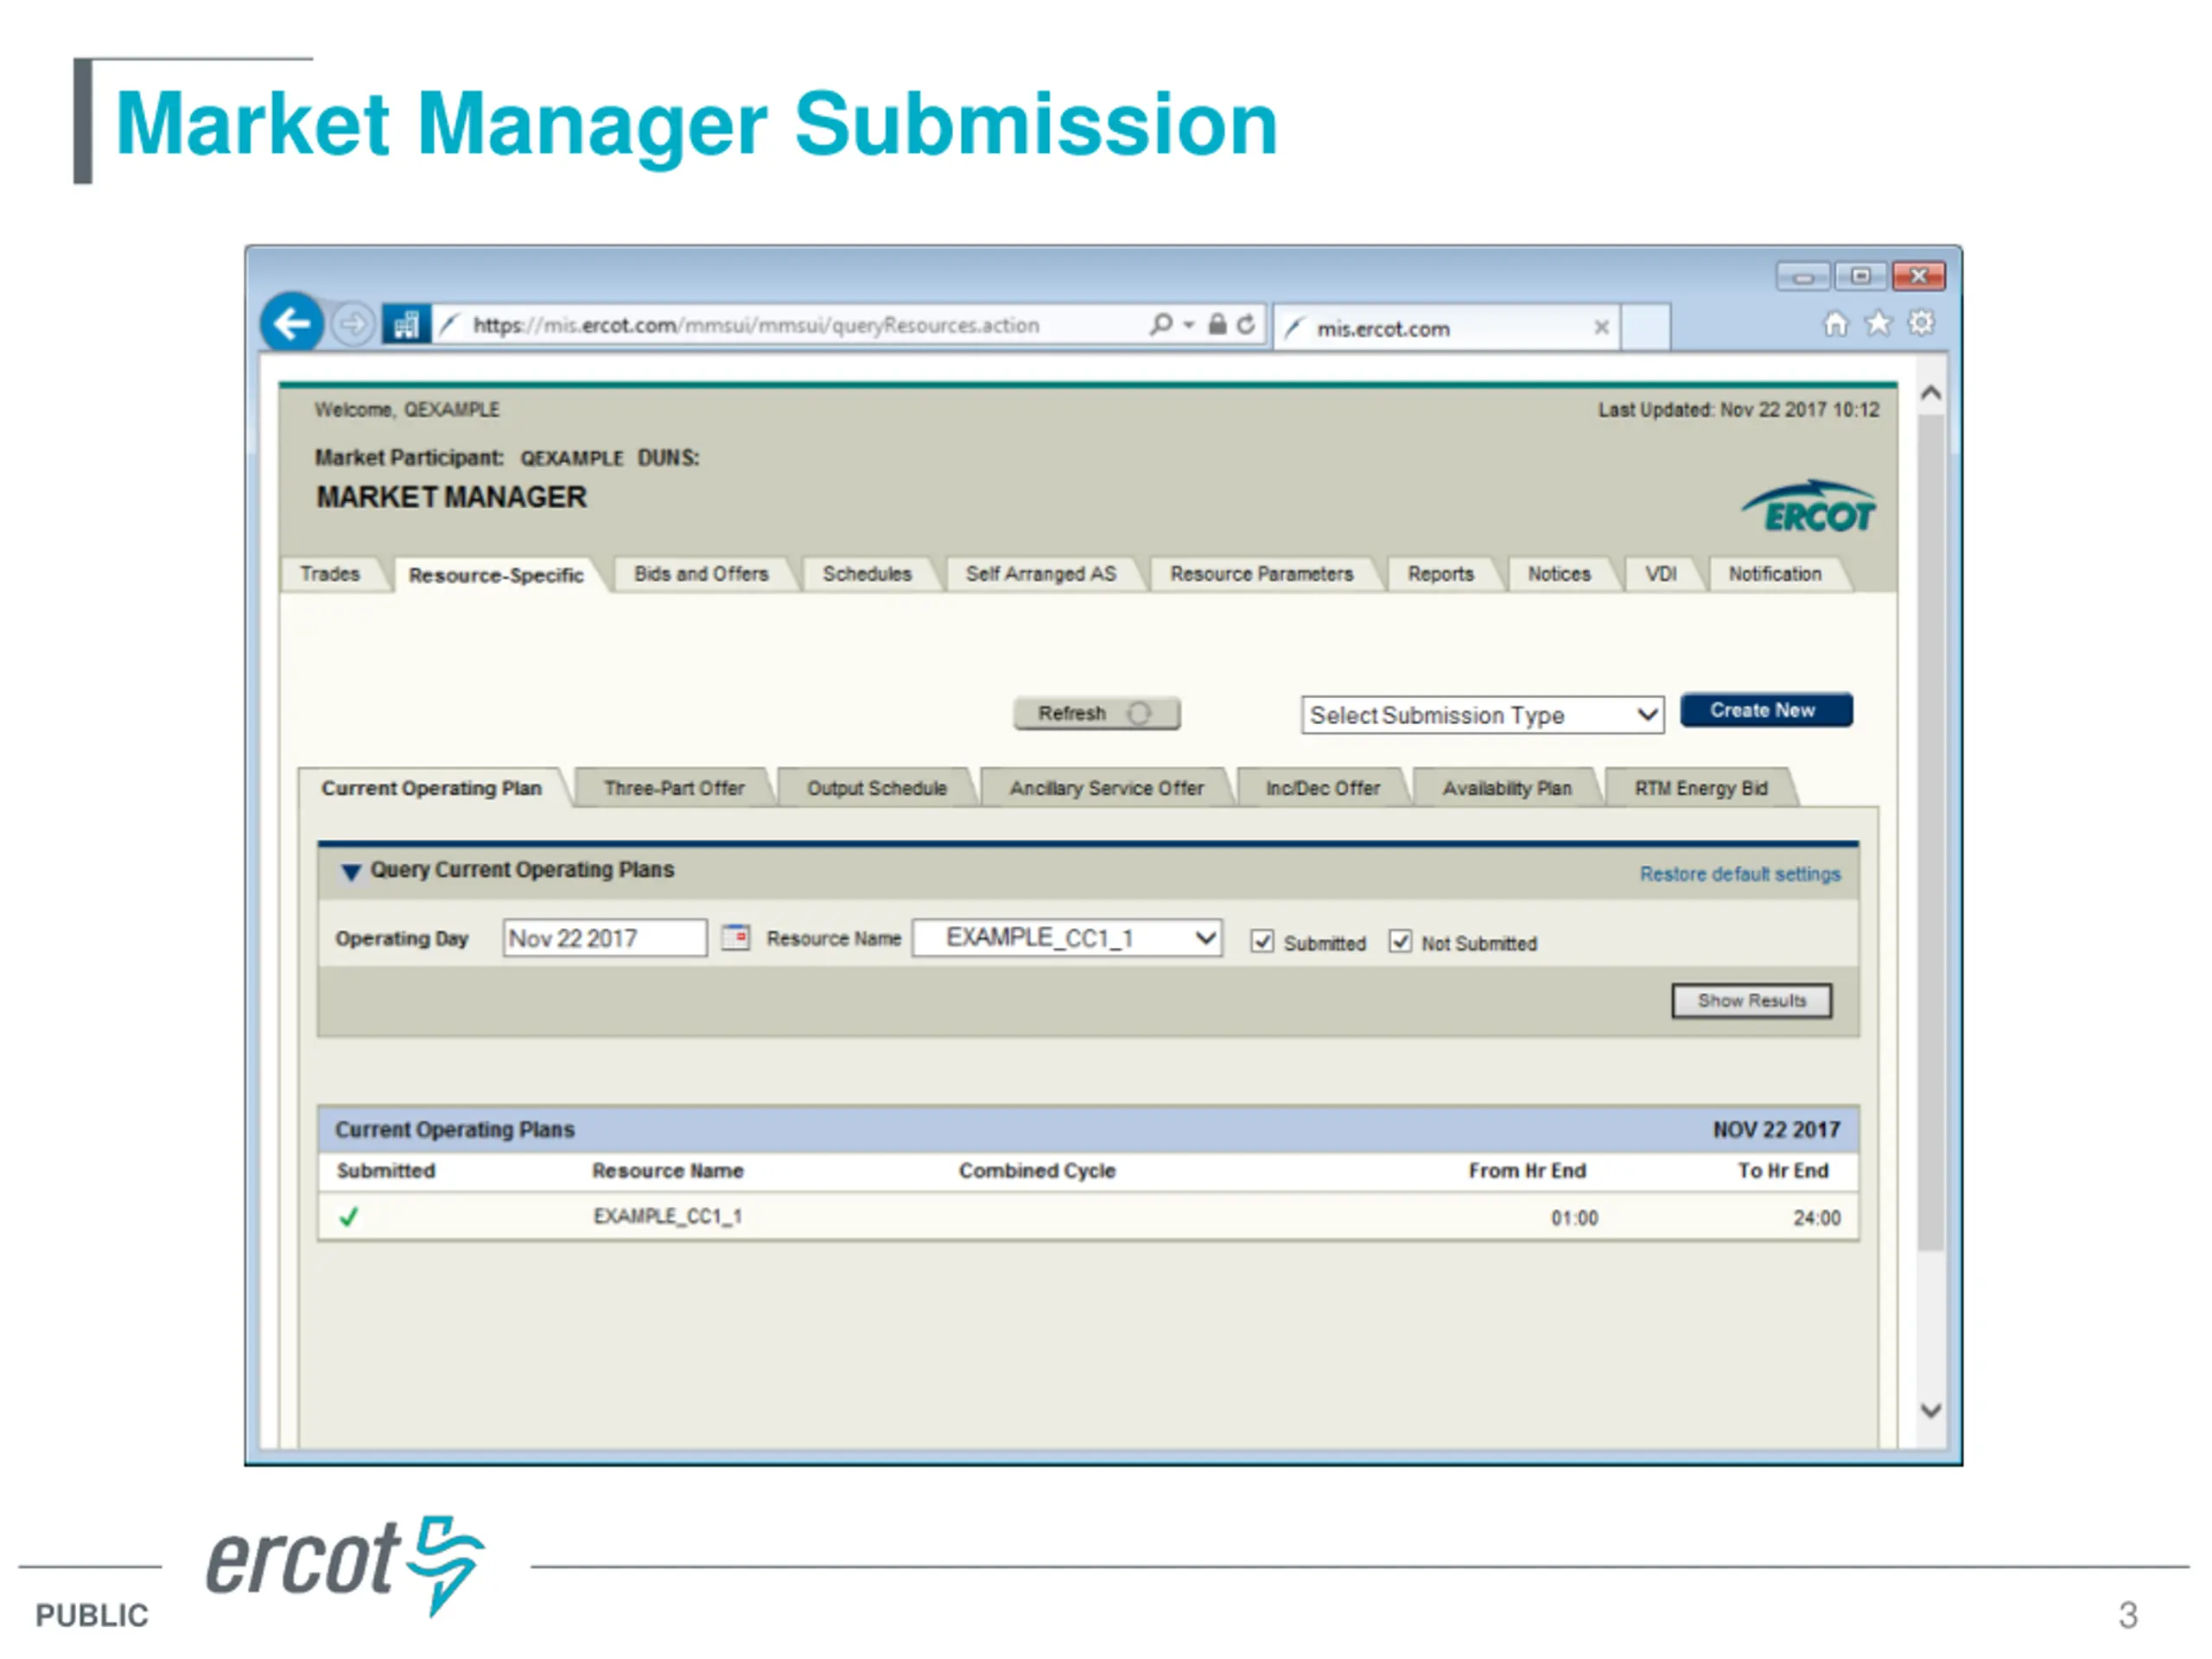2212x1659 pixels.
Task: Open the Ancillary Service Offer sub-tab
Action: pos(1107,788)
